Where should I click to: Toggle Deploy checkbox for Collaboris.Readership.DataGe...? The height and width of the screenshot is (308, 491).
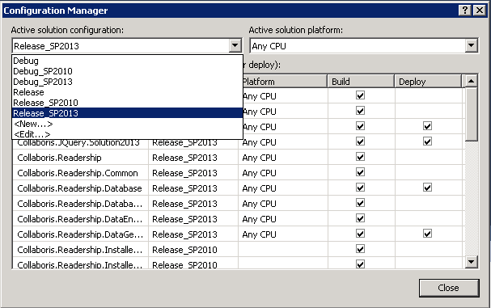click(427, 234)
